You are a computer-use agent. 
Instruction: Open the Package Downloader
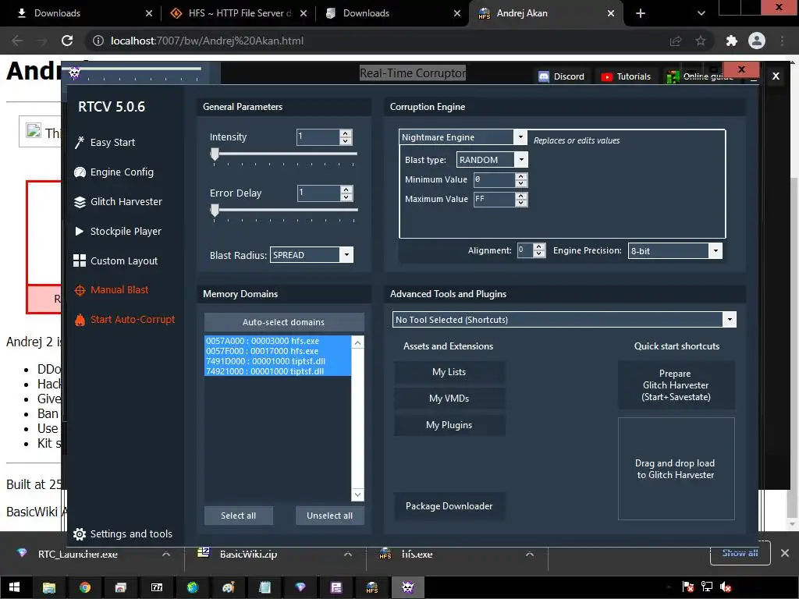tap(449, 505)
